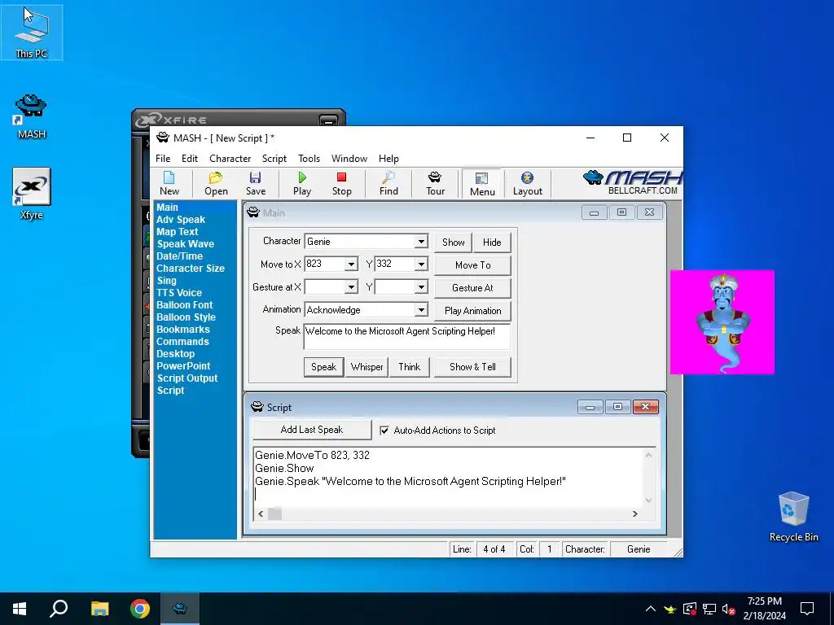Expand the Move to Y dropdown arrow

tap(421, 264)
